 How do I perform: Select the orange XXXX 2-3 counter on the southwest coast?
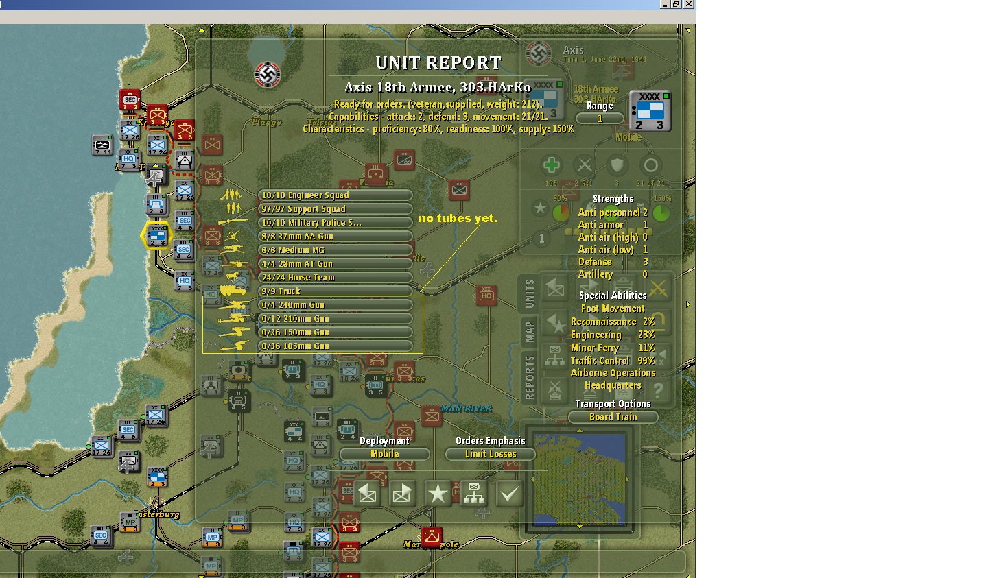click(158, 478)
